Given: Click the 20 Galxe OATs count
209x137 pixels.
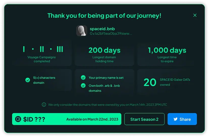Looking at the screenshot, I should (150, 82).
